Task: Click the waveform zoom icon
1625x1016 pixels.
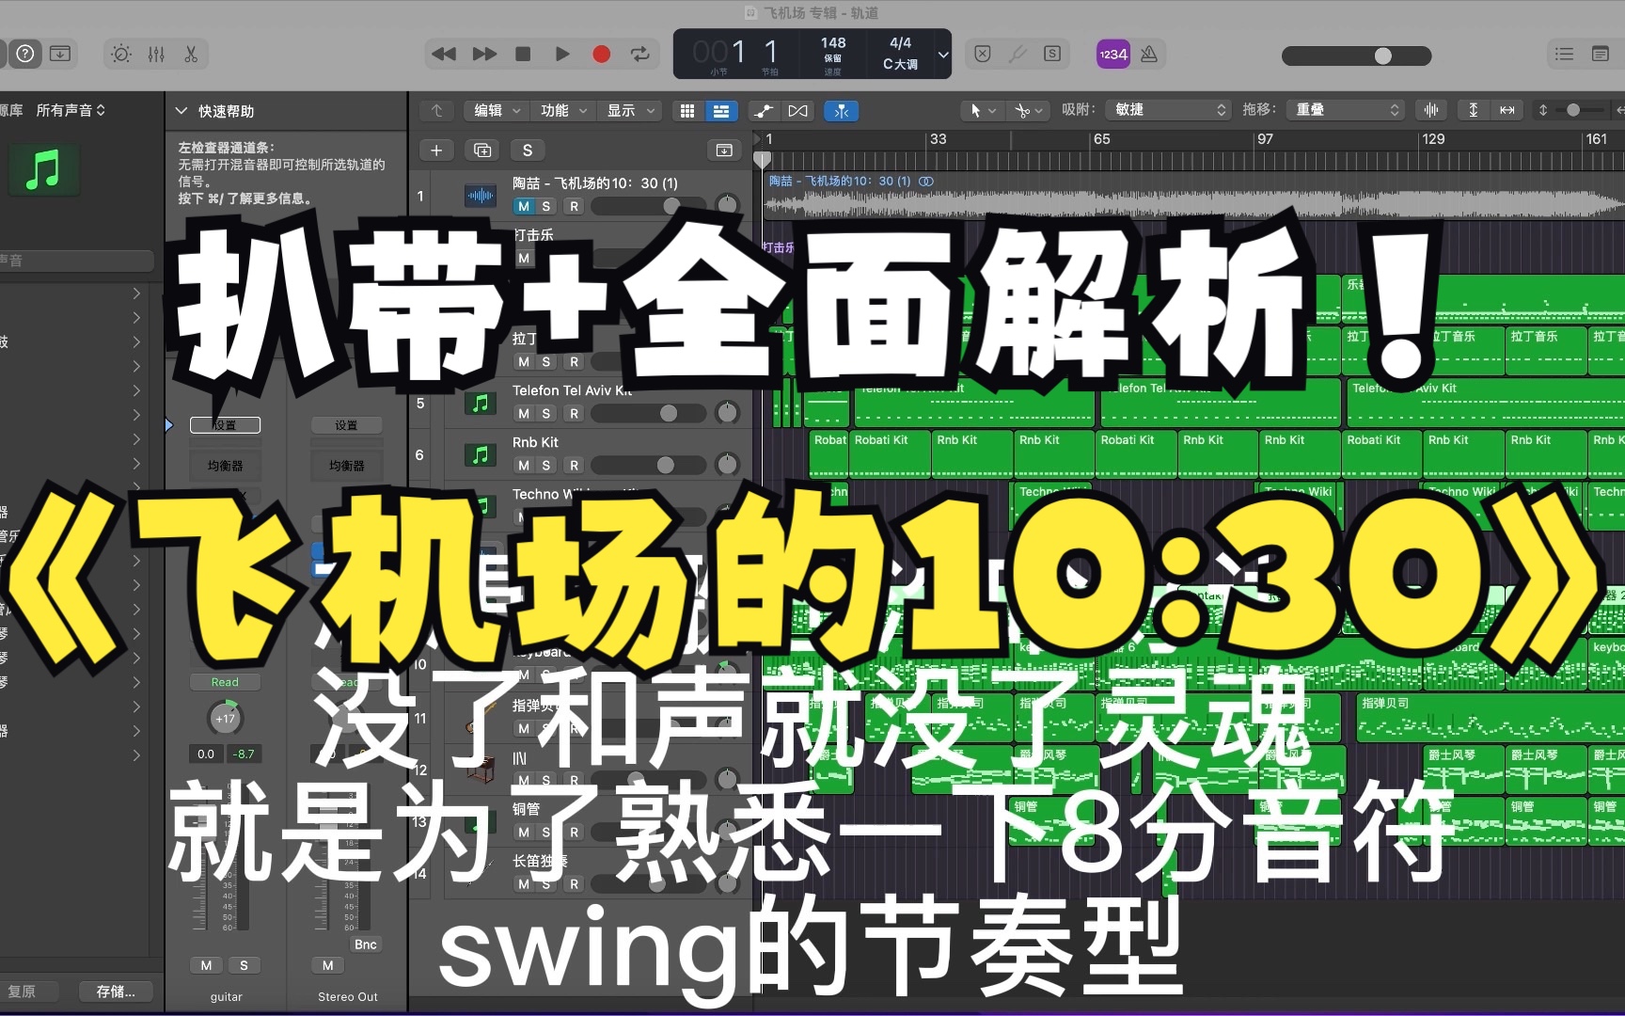Action: pos(1431,110)
